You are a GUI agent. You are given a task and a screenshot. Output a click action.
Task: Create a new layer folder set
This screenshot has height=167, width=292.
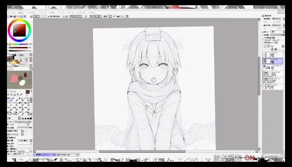tap(272, 46)
